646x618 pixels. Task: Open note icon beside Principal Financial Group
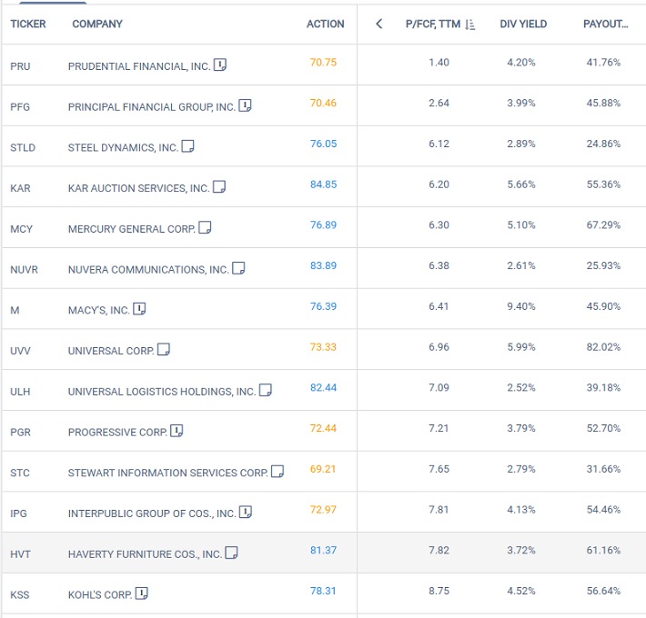tap(245, 105)
